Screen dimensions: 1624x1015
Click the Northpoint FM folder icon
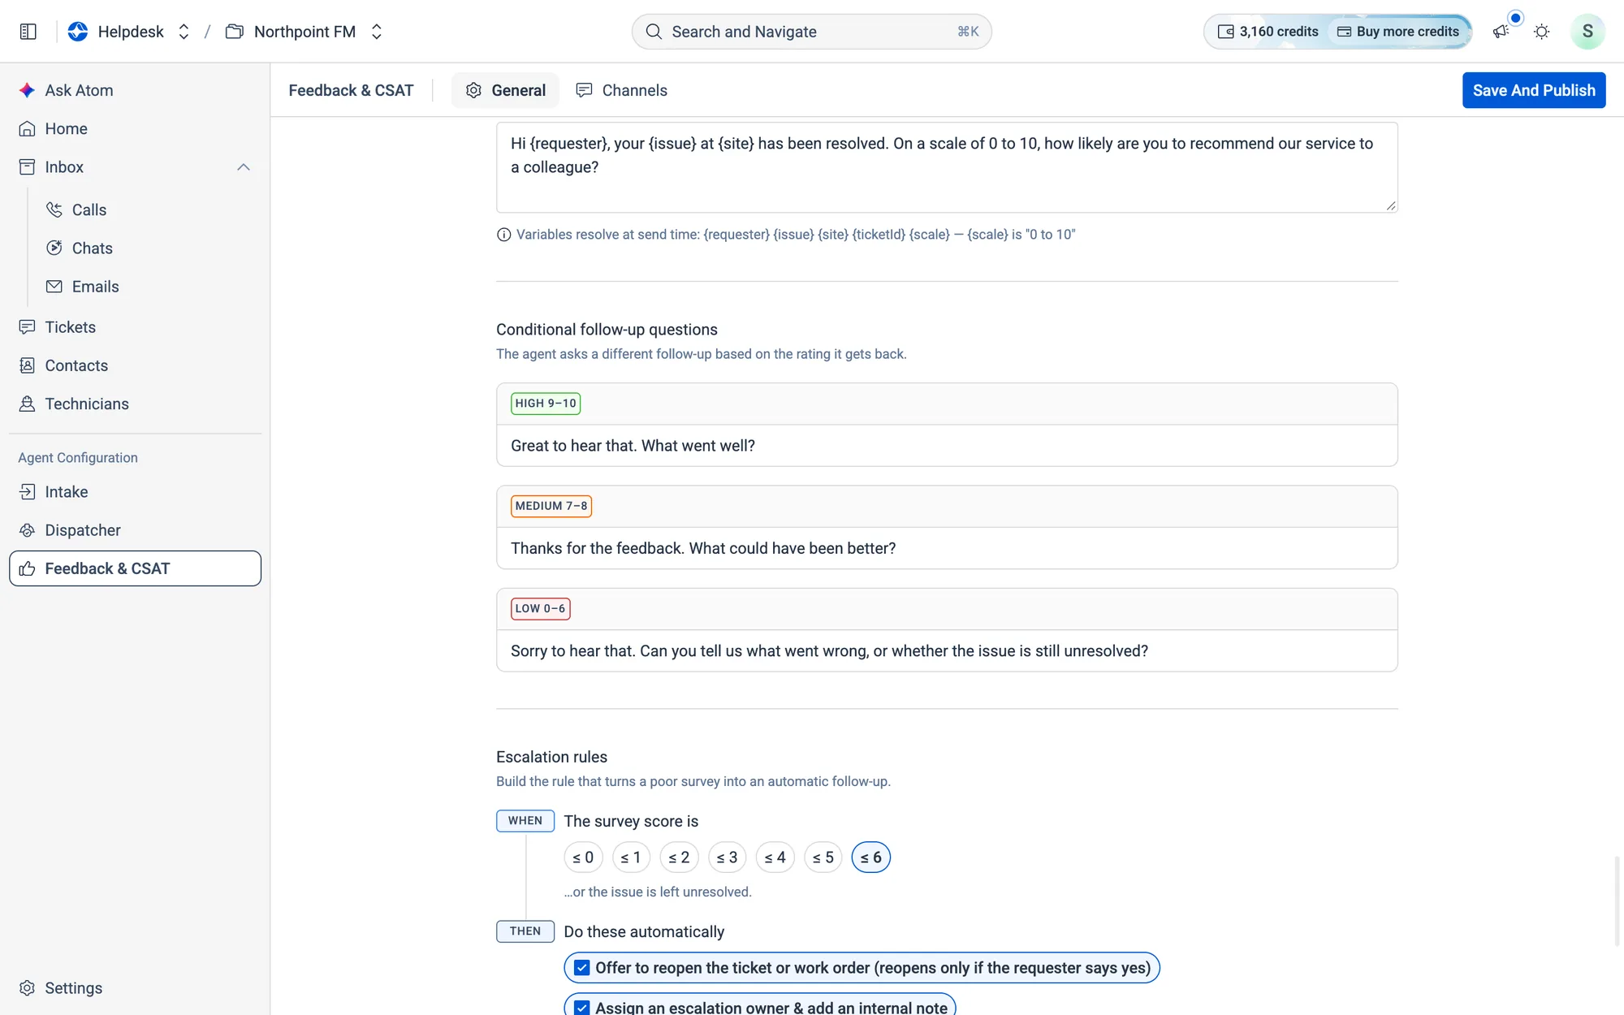[x=235, y=32]
